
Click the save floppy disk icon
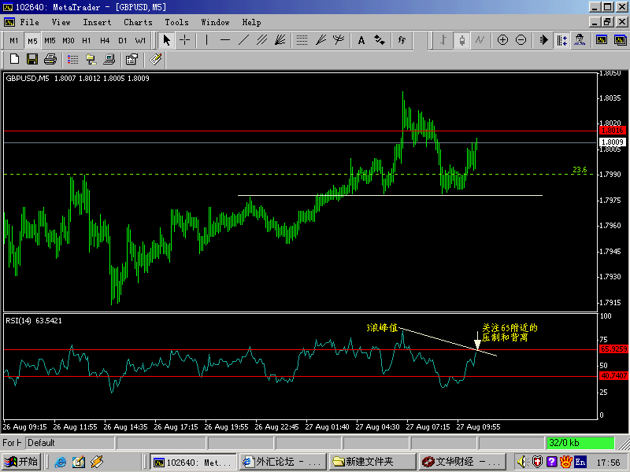32,60
